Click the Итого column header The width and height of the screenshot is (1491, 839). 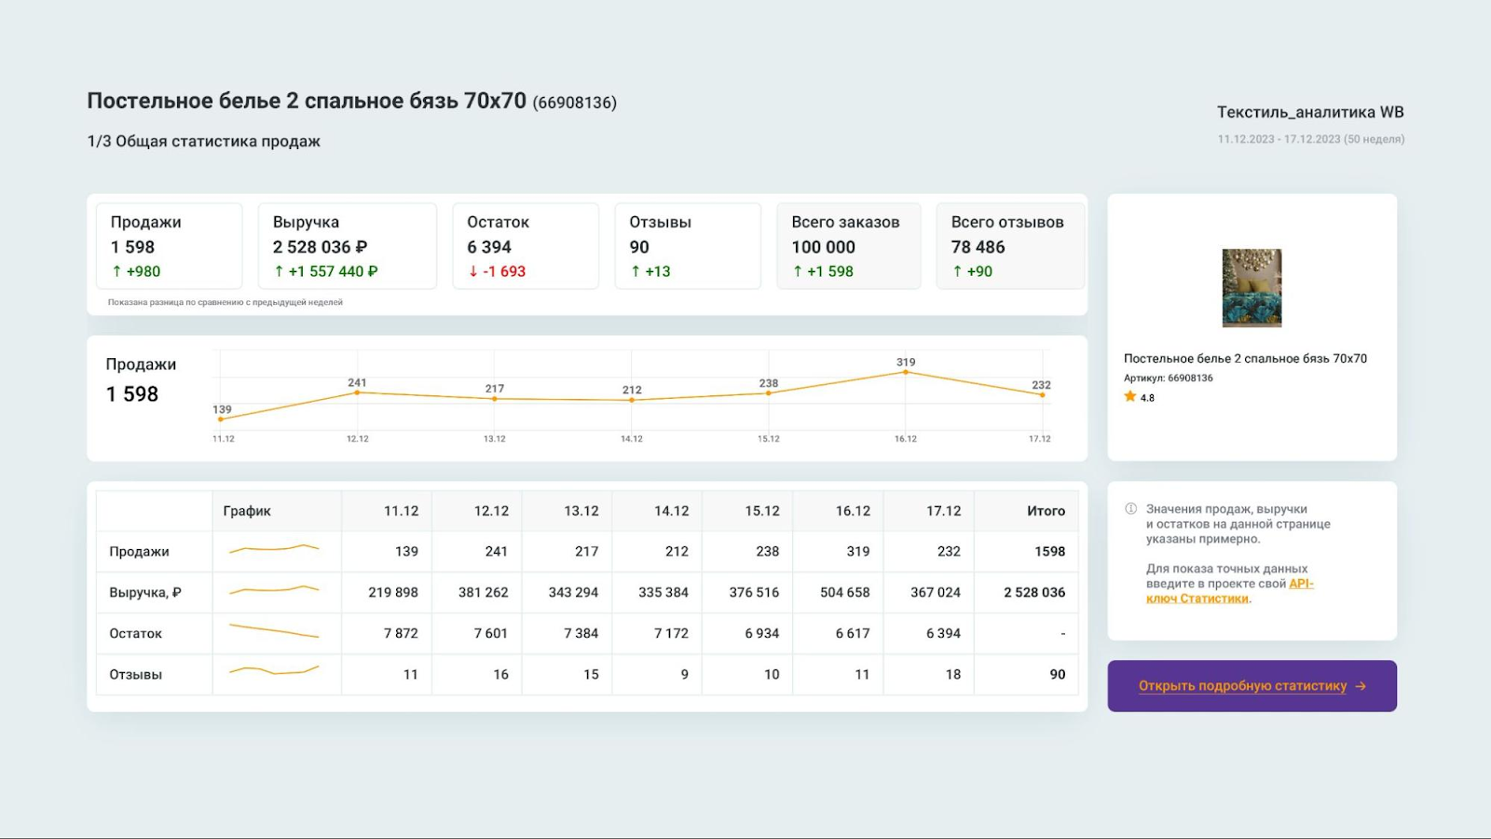click(x=1045, y=511)
